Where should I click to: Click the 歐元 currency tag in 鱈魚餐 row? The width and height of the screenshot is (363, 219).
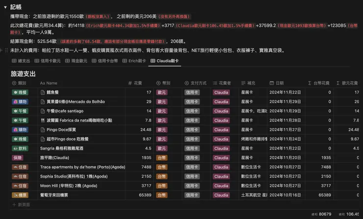tap(161, 93)
